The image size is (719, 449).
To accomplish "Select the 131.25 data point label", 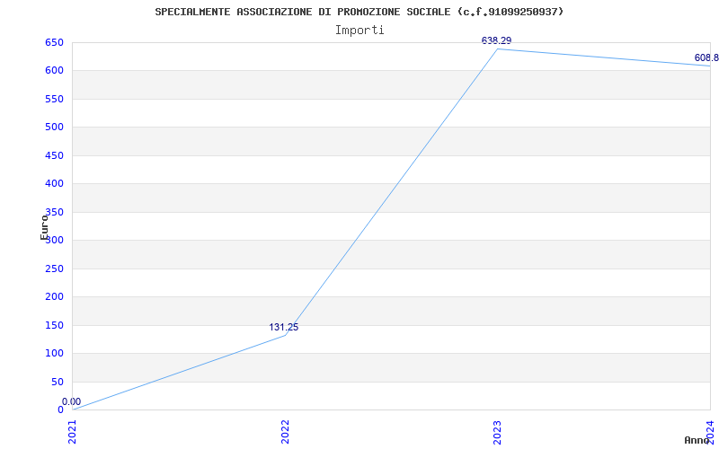I will click(x=283, y=327).
